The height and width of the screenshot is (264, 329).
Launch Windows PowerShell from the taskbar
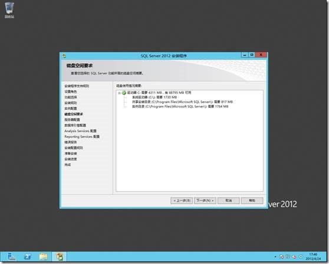(x=28, y=257)
